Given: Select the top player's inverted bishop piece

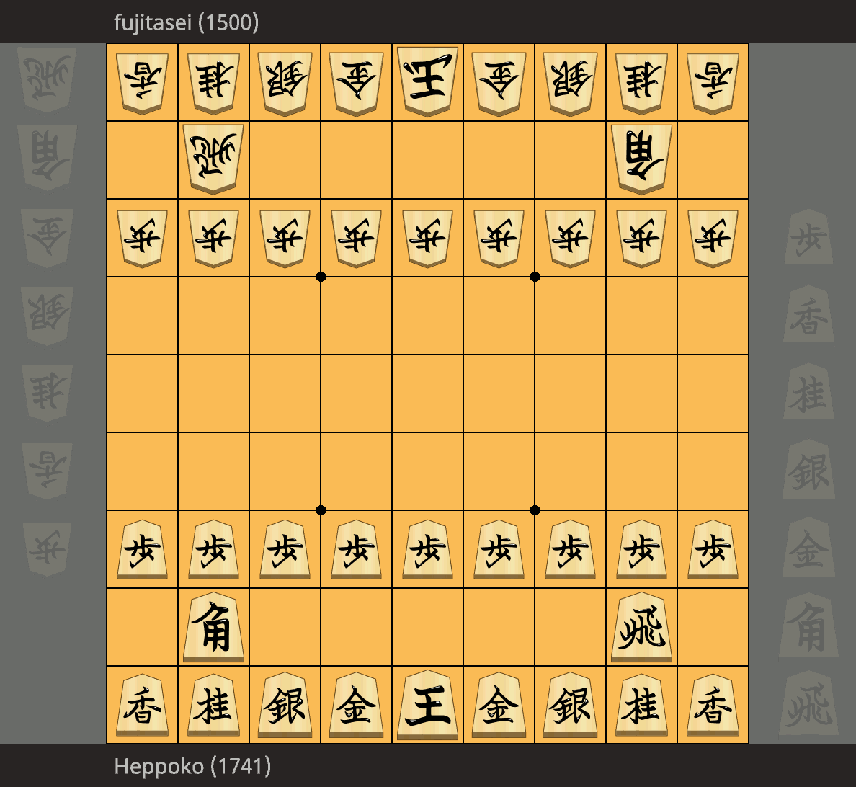Looking at the screenshot, I should click(641, 159).
